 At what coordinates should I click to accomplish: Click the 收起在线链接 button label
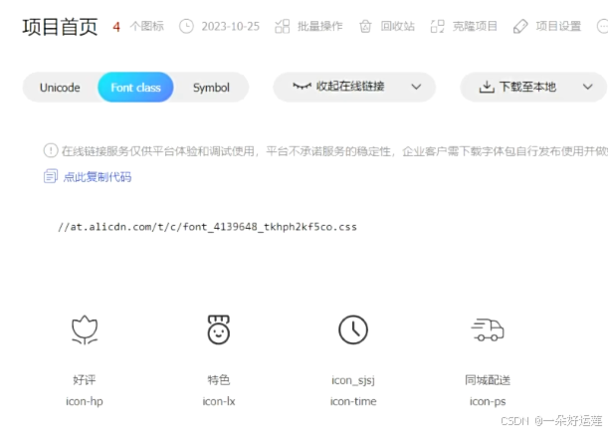[x=350, y=86]
